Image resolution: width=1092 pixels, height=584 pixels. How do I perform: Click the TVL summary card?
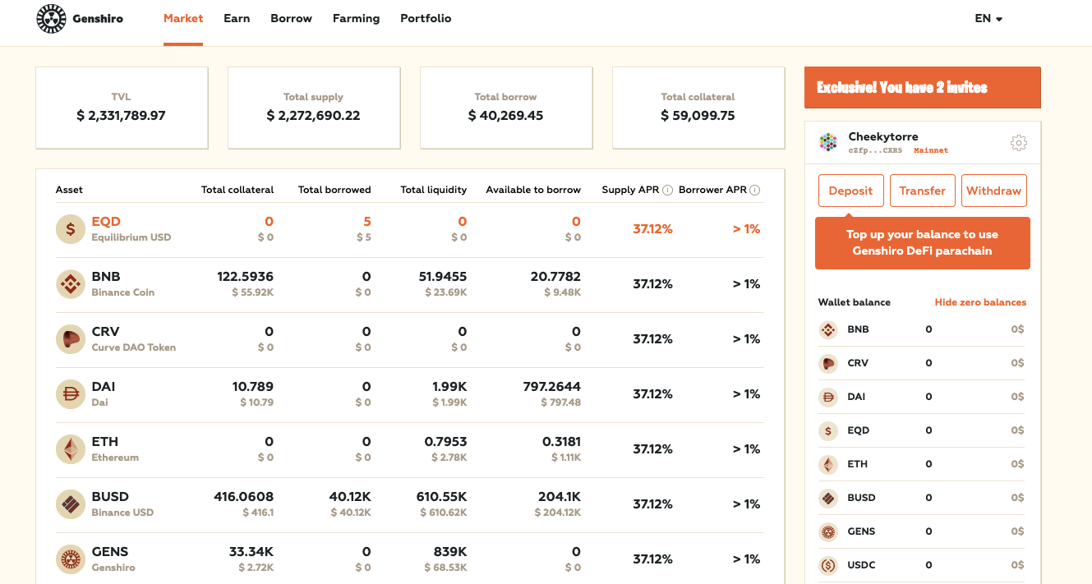(x=122, y=108)
